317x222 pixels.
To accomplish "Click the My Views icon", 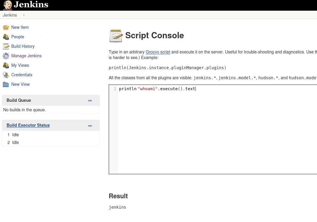I will [6, 65].
